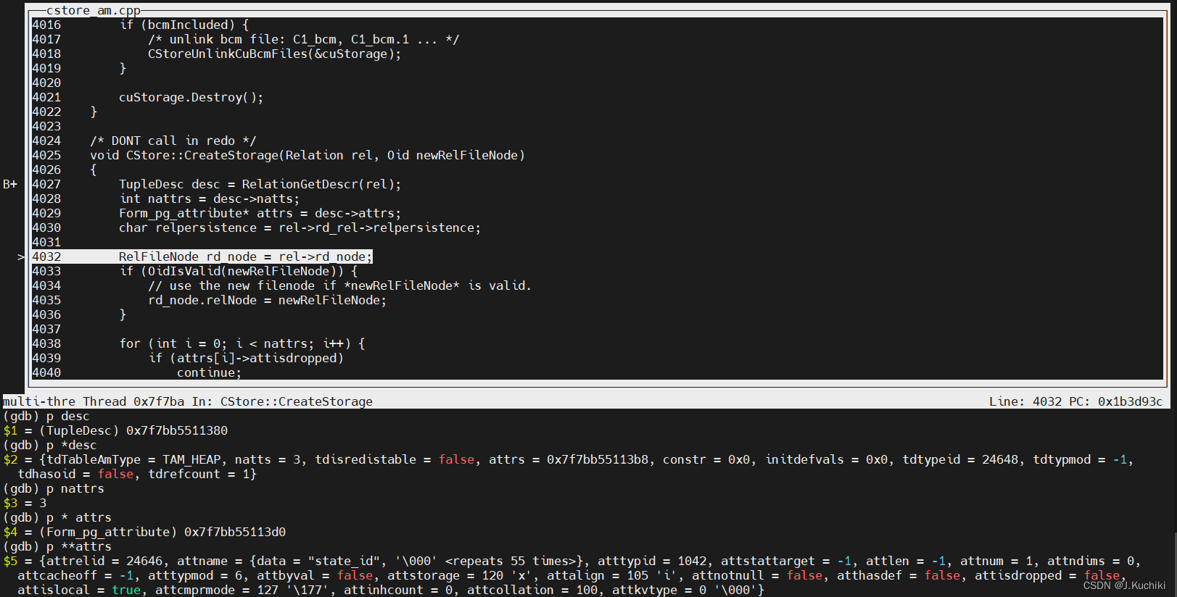The image size is (1177, 597).
Task: Click the B+ breakpoint marker at line 4027
Action: pos(10,184)
